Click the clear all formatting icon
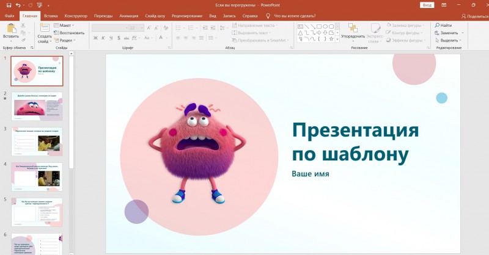 (x=166, y=28)
